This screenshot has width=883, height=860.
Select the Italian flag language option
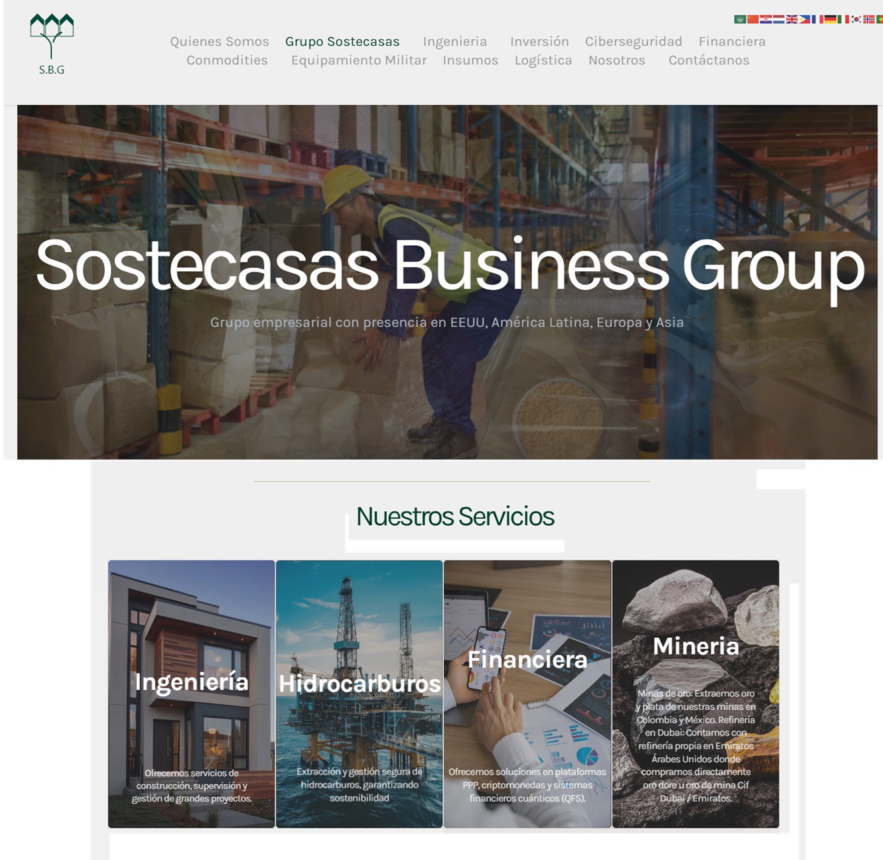(843, 19)
